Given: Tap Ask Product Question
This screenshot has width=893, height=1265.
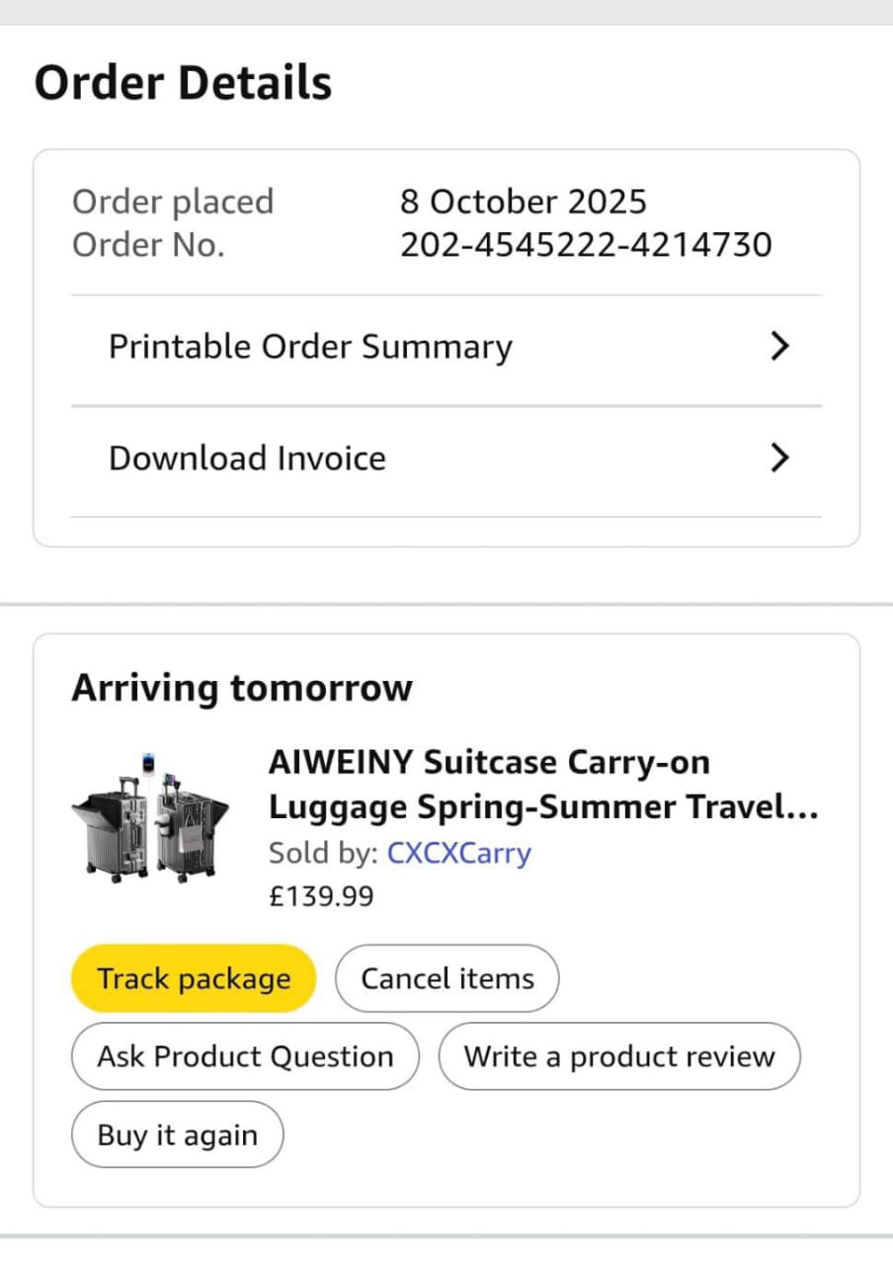Looking at the screenshot, I should 245,1056.
